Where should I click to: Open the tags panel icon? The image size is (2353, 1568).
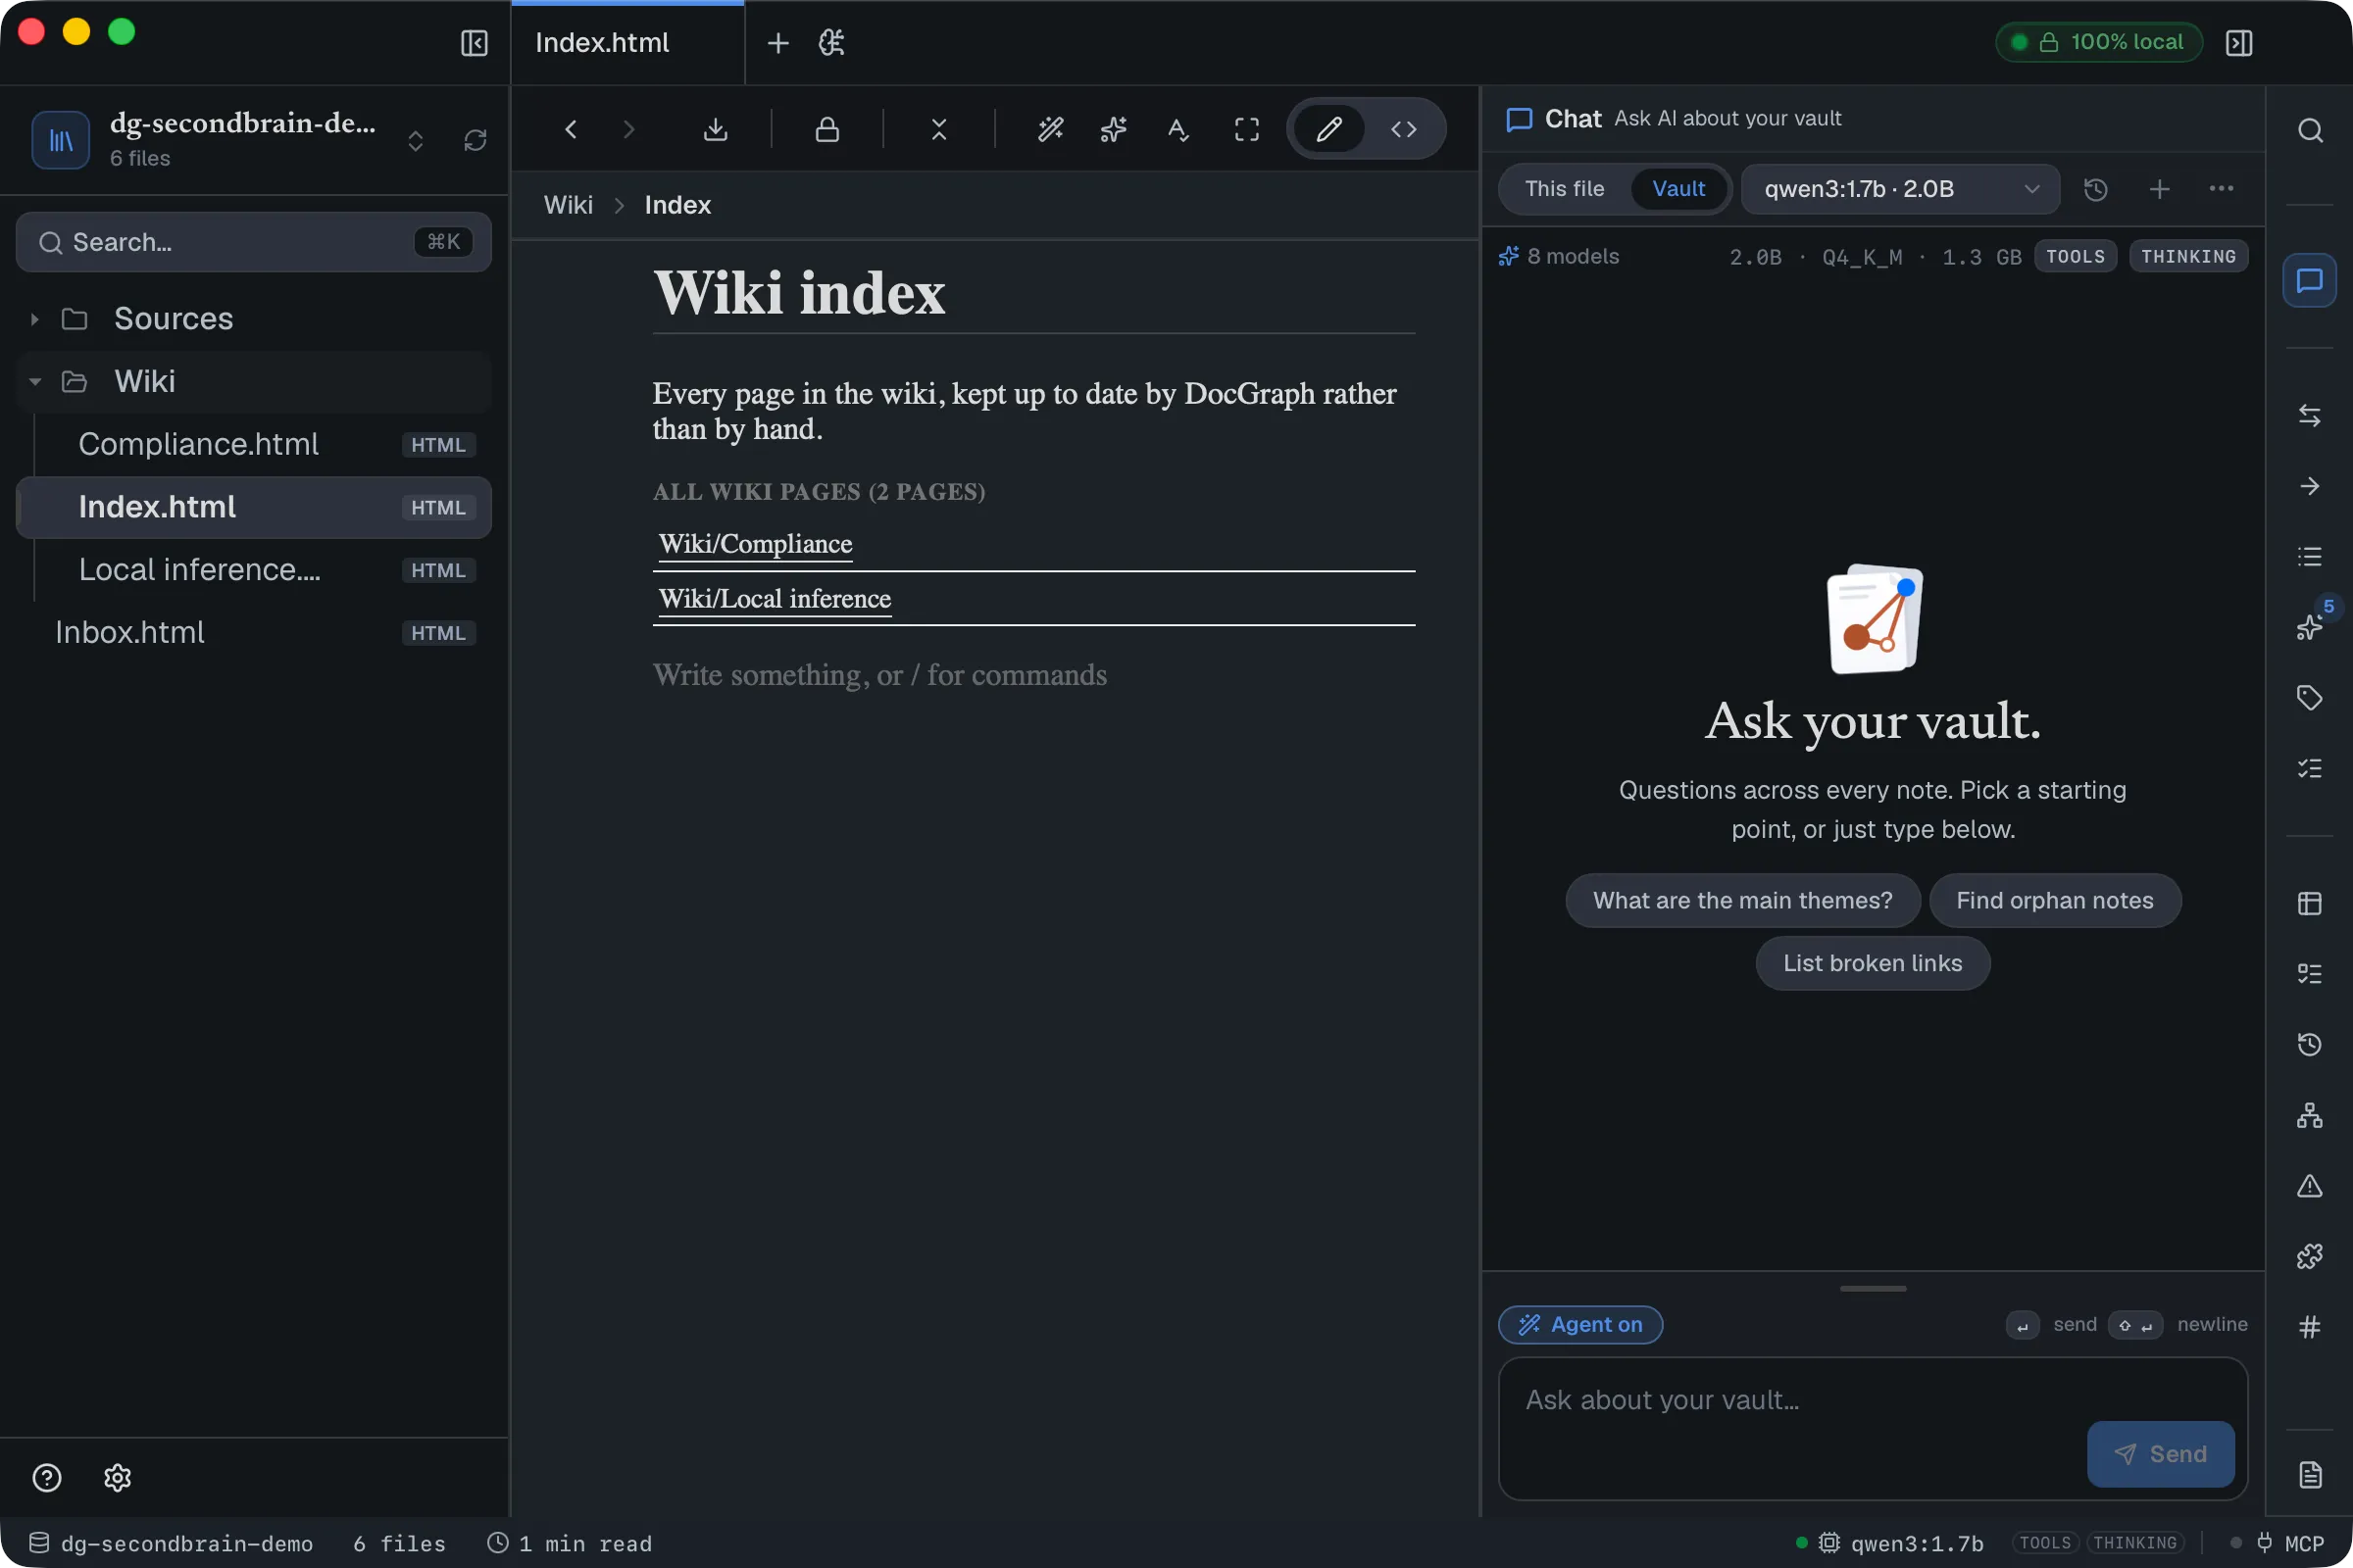[x=2309, y=697]
